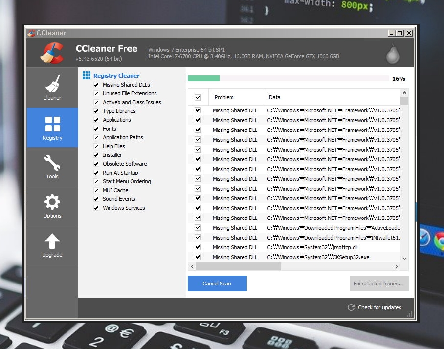The height and width of the screenshot is (349, 444).
Task: Toggle the Installer checkbox
Action: click(96, 155)
